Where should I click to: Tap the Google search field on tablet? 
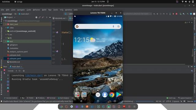pos(98,27)
